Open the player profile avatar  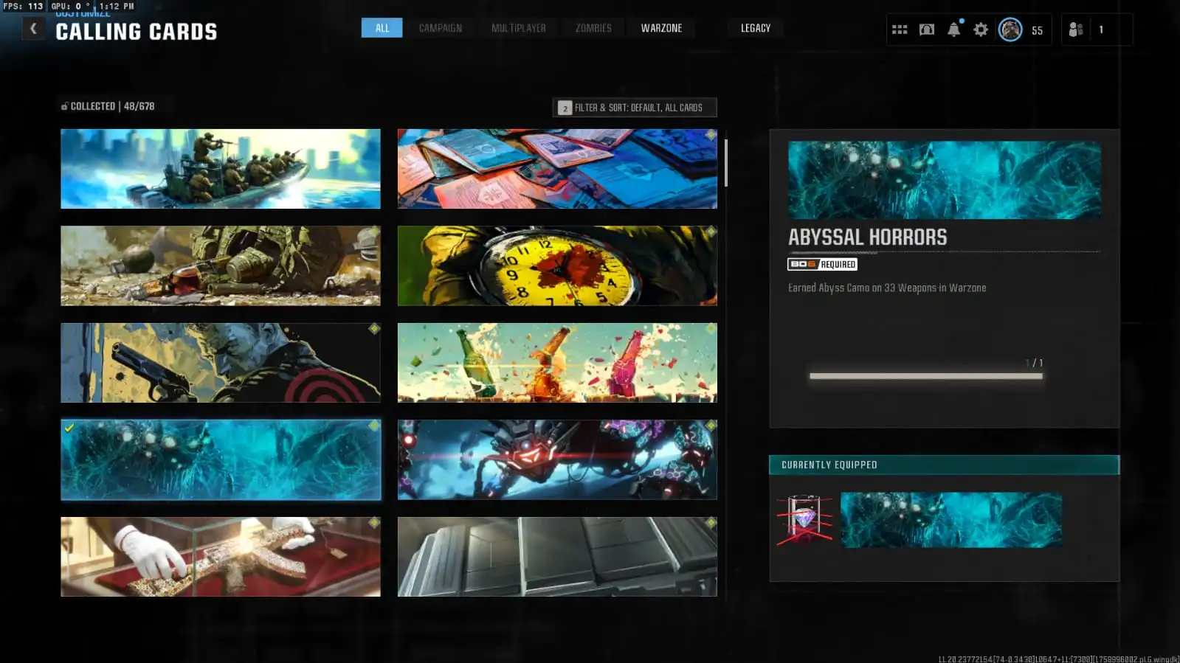click(1010, 29)
